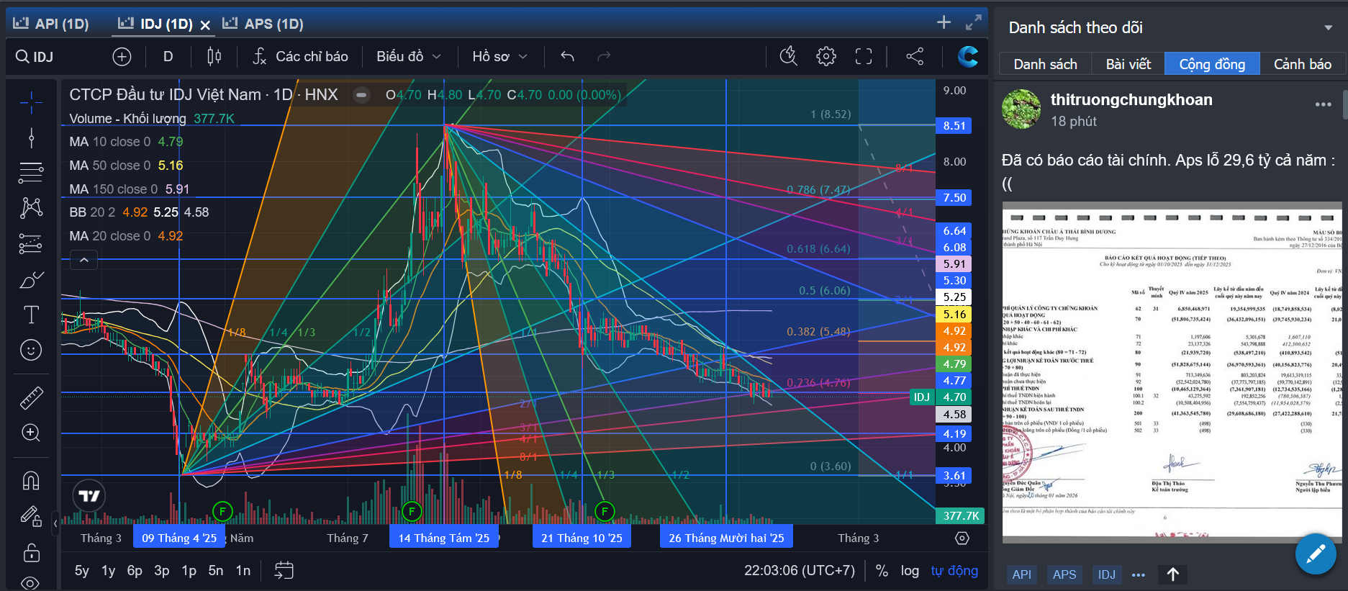Viewport: 1348px width, 591px height.
Task: Switch to the APS (1D) chart tab
Action: pyautogui.click(x=263, y=24)
